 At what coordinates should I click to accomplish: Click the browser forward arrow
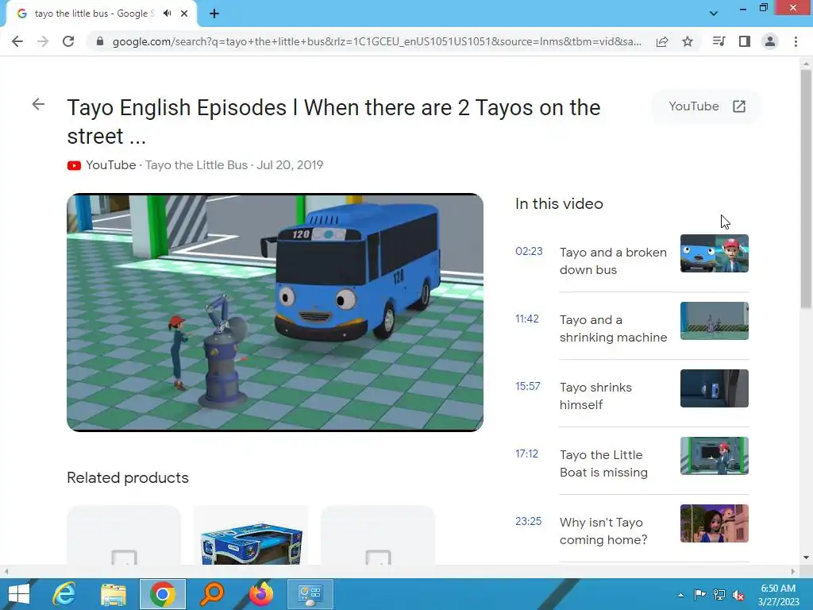[43, 41]
